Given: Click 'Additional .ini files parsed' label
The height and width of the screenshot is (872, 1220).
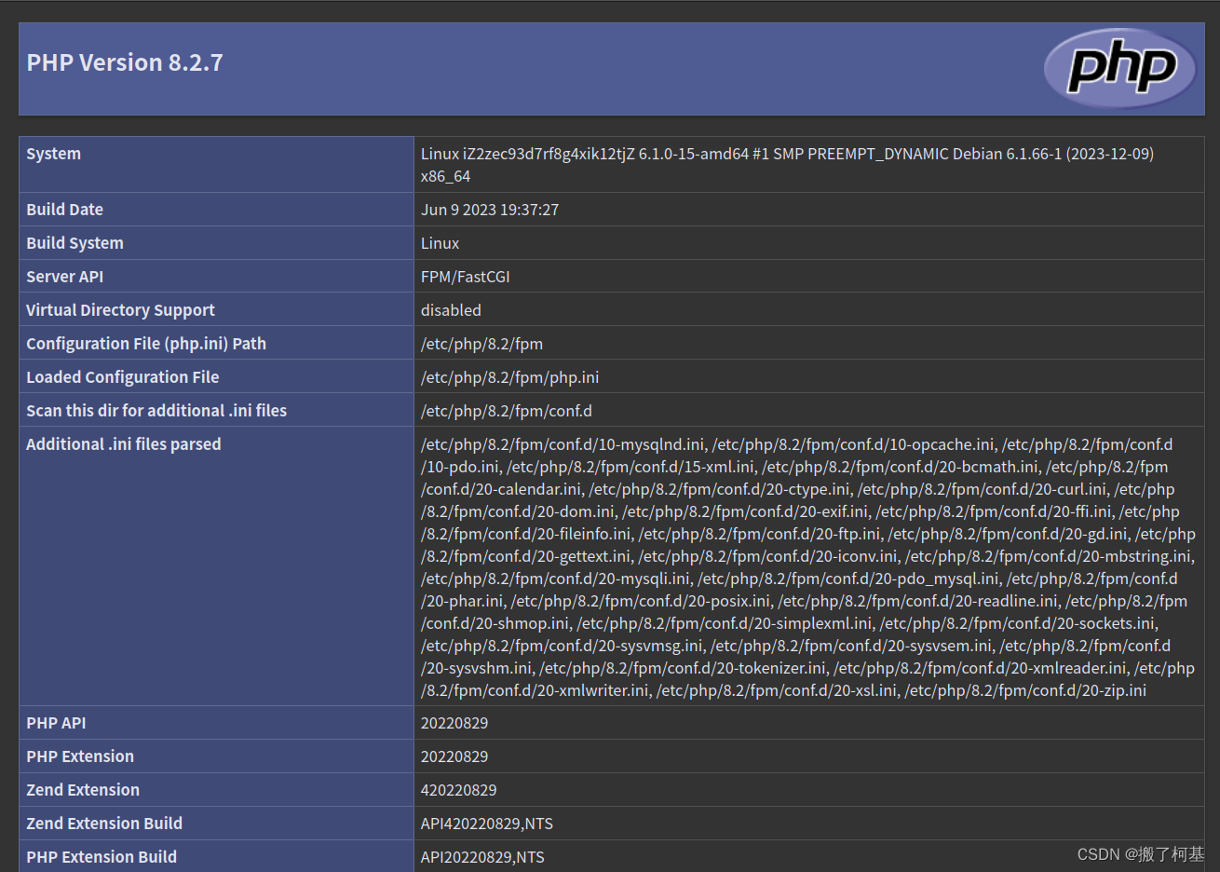Looking at the screenshot, I should [x=124, y=444].
